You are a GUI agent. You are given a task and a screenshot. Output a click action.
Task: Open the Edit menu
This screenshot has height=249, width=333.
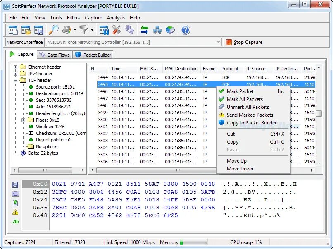click(x=26, y=18)
